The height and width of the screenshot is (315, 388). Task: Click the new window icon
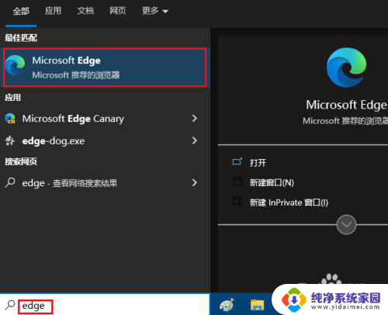237,182
